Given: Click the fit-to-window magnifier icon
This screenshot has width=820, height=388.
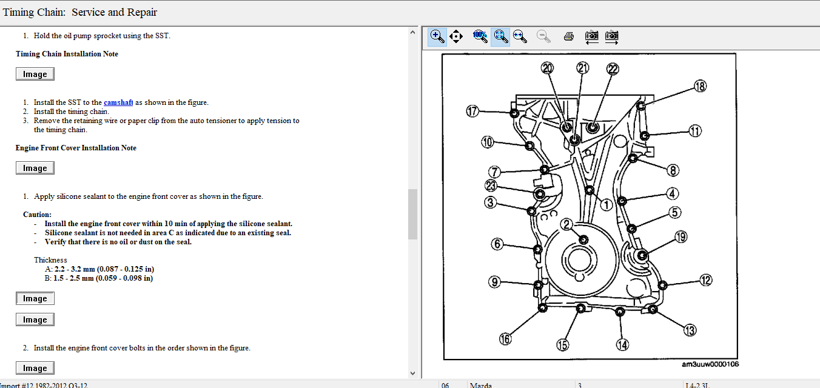Looking at the screenshot, I should click(500, 36).
